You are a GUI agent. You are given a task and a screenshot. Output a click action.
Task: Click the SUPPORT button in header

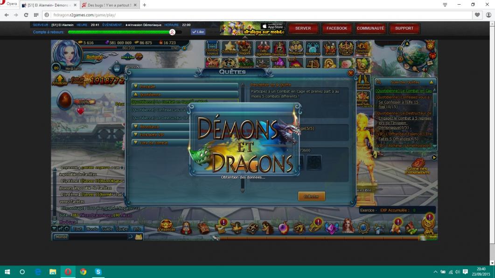coord(404,28)
